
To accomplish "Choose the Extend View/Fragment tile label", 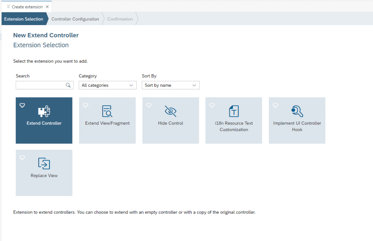I will pyautogui.click(x=107, y=123).
